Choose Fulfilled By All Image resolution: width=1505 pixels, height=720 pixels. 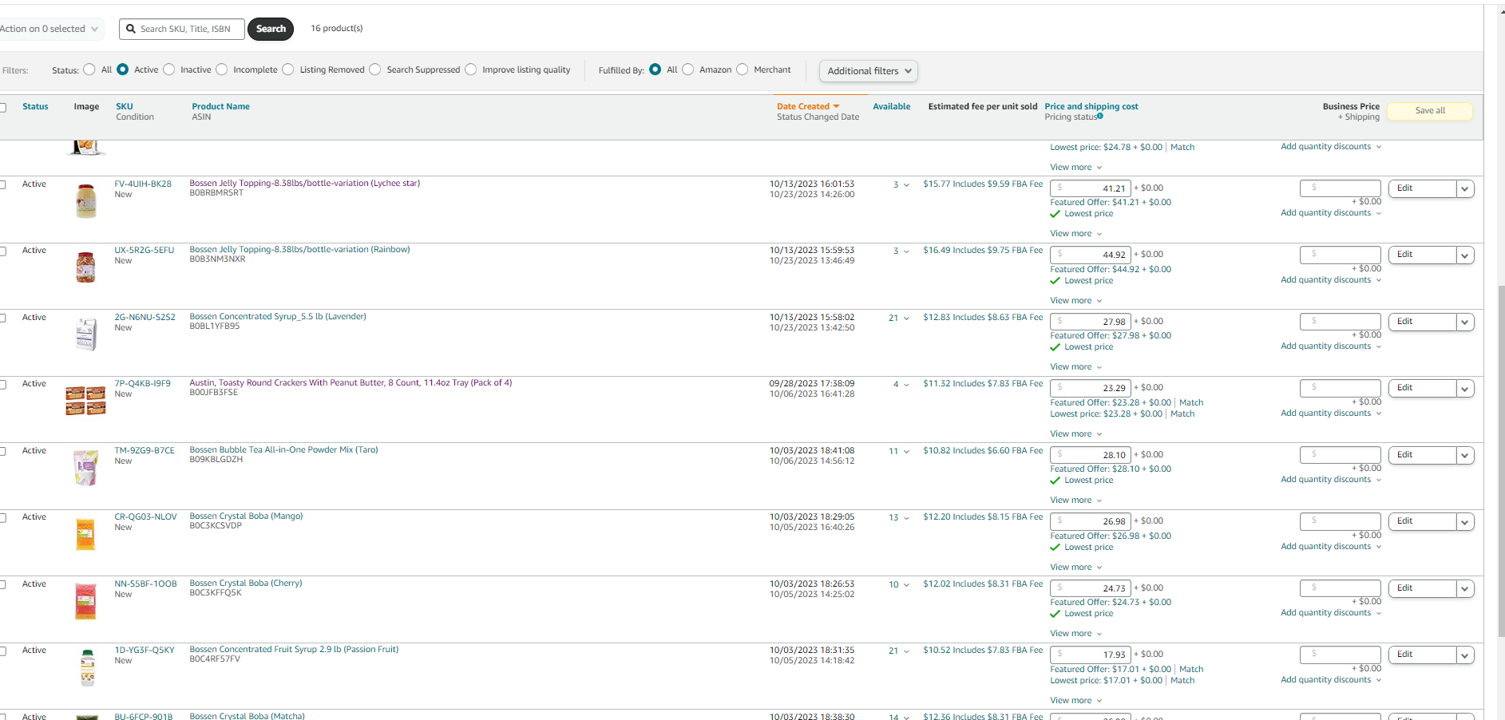point(655,69)
